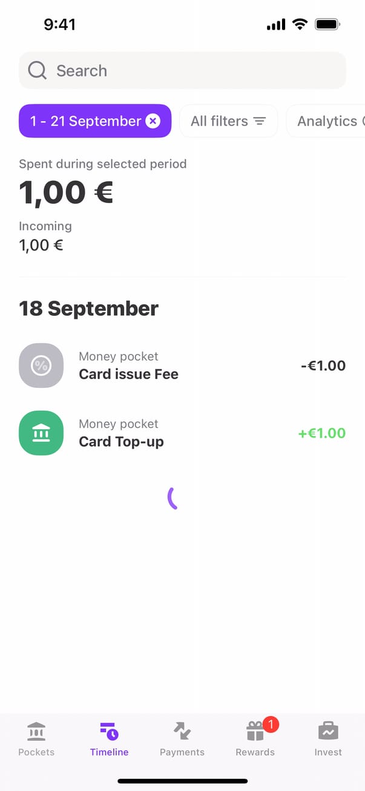Viewport: 365px width, 791px height.
Task: Go to the Payments tab
Action: coord(182,738)
